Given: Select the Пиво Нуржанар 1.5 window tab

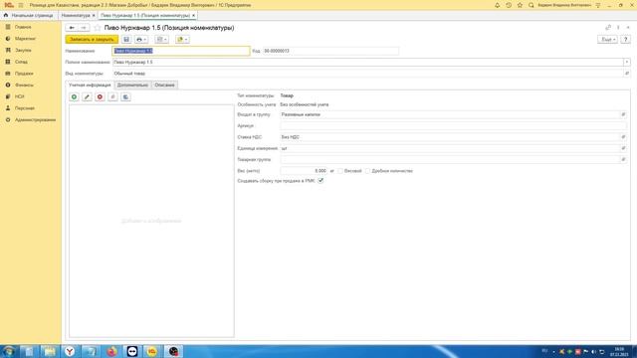Looking at the screenshot, I should tap(145, 16).
